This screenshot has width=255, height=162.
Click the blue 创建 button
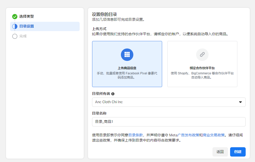tap(238, 152)
